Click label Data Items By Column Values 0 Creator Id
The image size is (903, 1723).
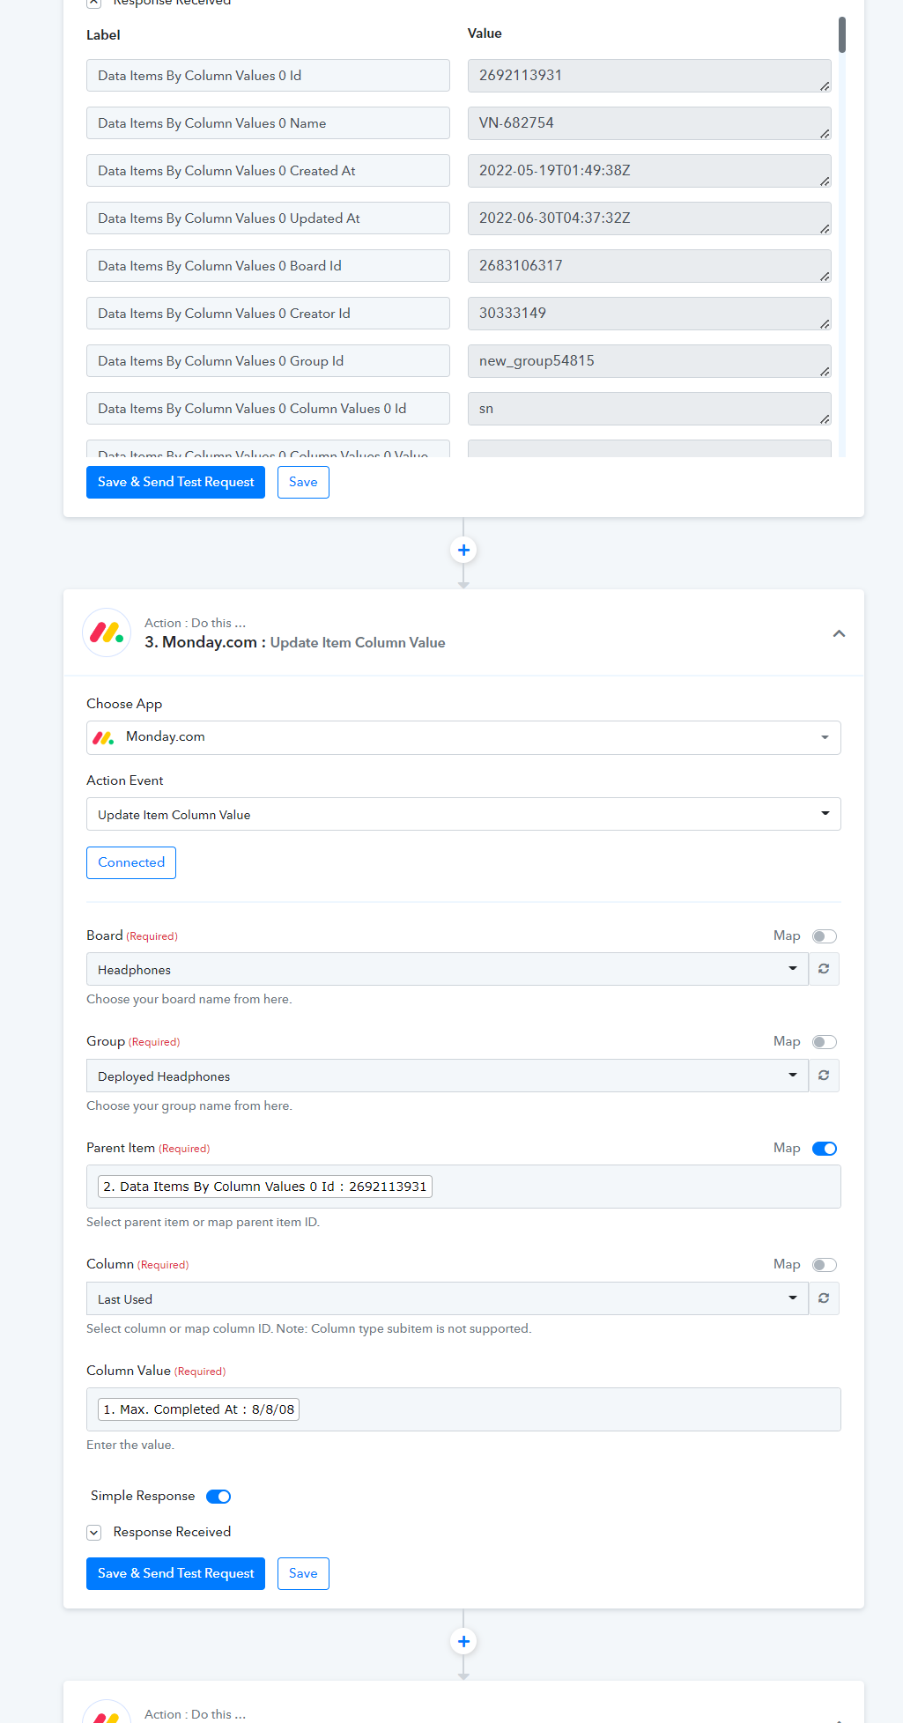(x=268, y=314)
